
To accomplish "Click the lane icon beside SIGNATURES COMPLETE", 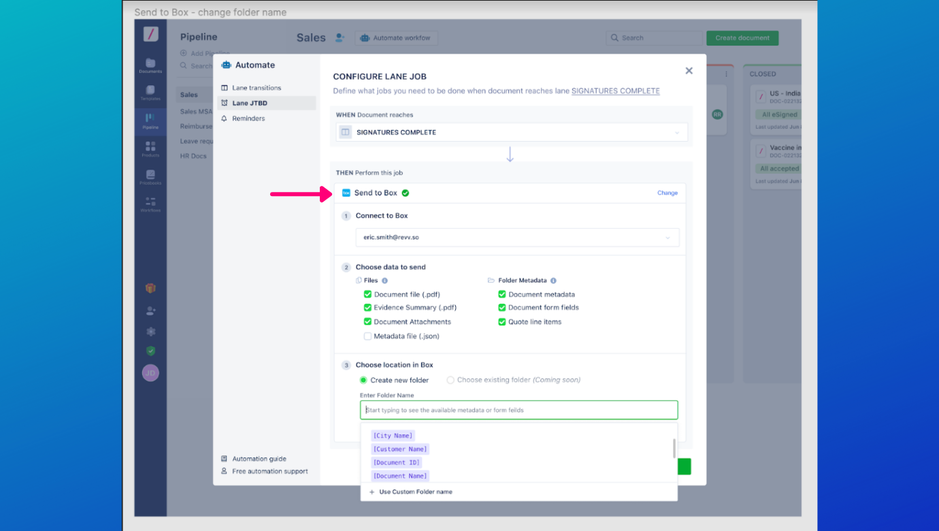I will (x=346, y=132).
